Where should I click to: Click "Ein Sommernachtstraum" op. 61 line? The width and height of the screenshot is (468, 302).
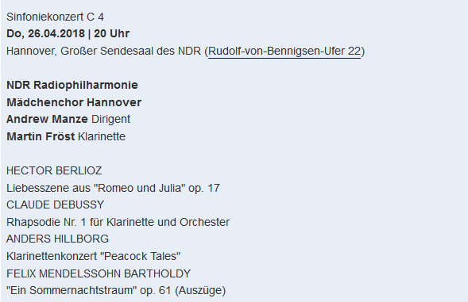tap(116, 290)
